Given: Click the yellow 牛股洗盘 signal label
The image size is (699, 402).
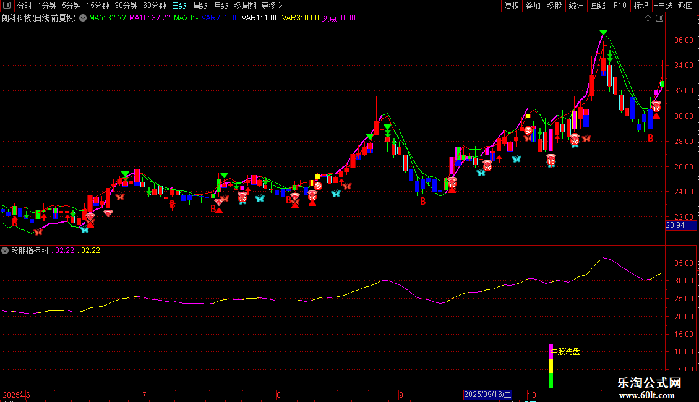Looking at the screenshot, I should (566, 352).
